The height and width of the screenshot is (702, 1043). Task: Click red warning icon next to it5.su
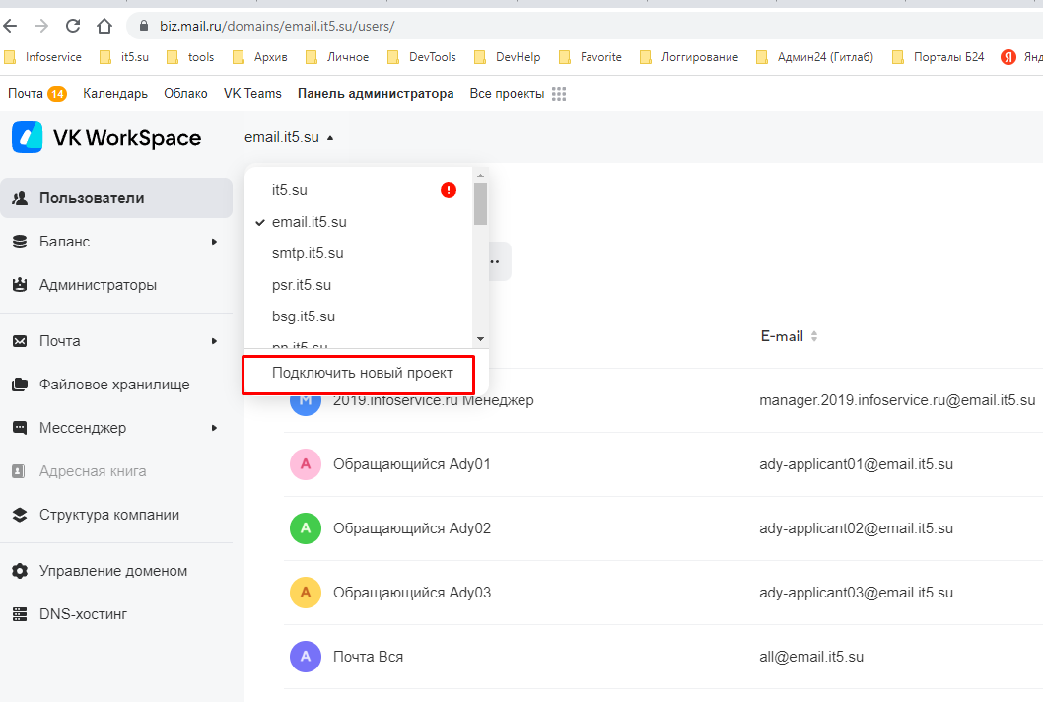click(x=449, y=190)
